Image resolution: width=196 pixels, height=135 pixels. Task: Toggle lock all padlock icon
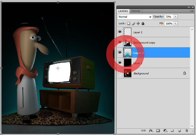(x=143, y=23)
